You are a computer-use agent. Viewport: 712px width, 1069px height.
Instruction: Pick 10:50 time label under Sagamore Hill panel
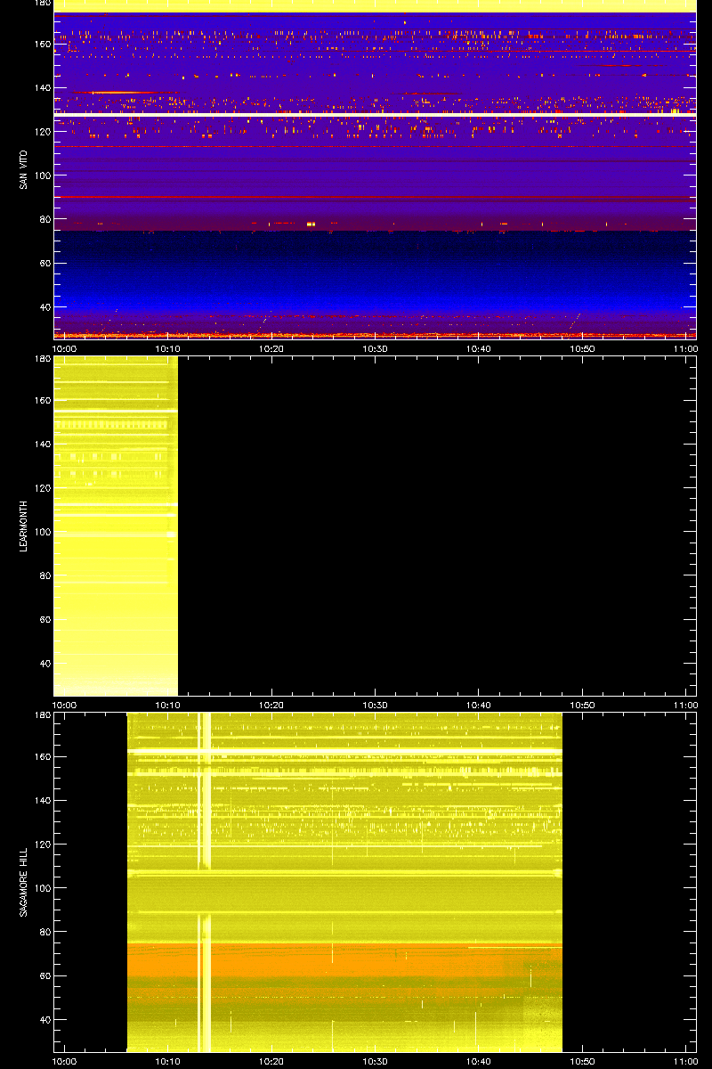click(583, 1062)
